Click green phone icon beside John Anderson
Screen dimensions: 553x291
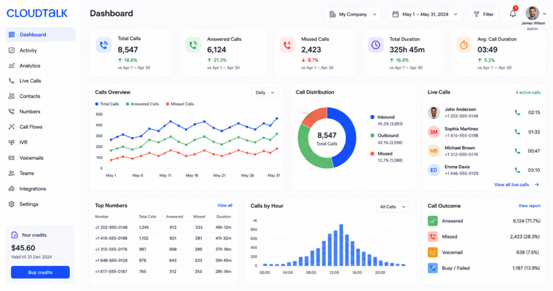[x=517, y=112]
